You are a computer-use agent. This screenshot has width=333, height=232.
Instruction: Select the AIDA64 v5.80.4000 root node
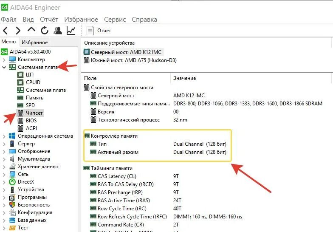(26, 52)
